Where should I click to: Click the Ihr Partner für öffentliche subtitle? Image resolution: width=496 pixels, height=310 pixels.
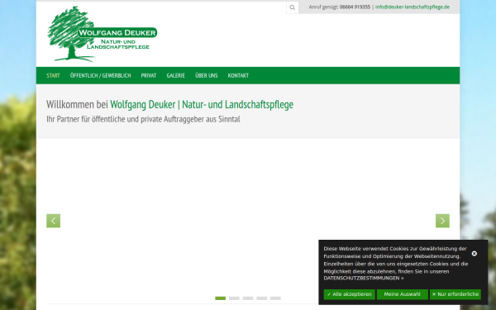click(x=143, y=119)
